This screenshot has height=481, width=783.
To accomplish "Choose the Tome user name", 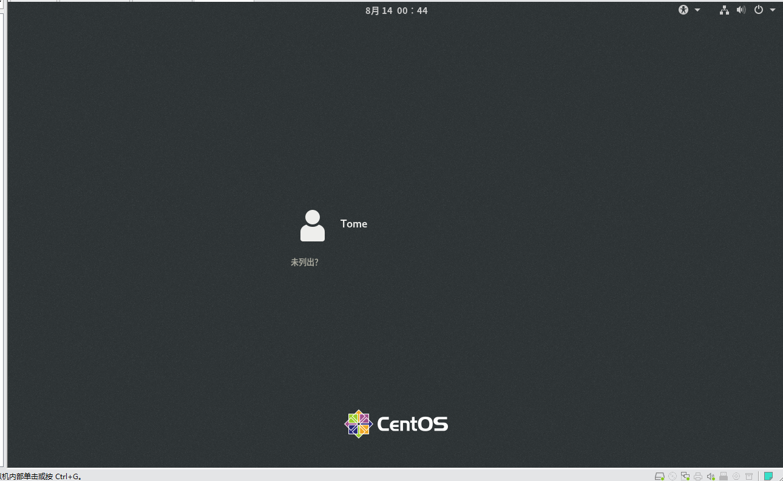I will tap(354, 224).
